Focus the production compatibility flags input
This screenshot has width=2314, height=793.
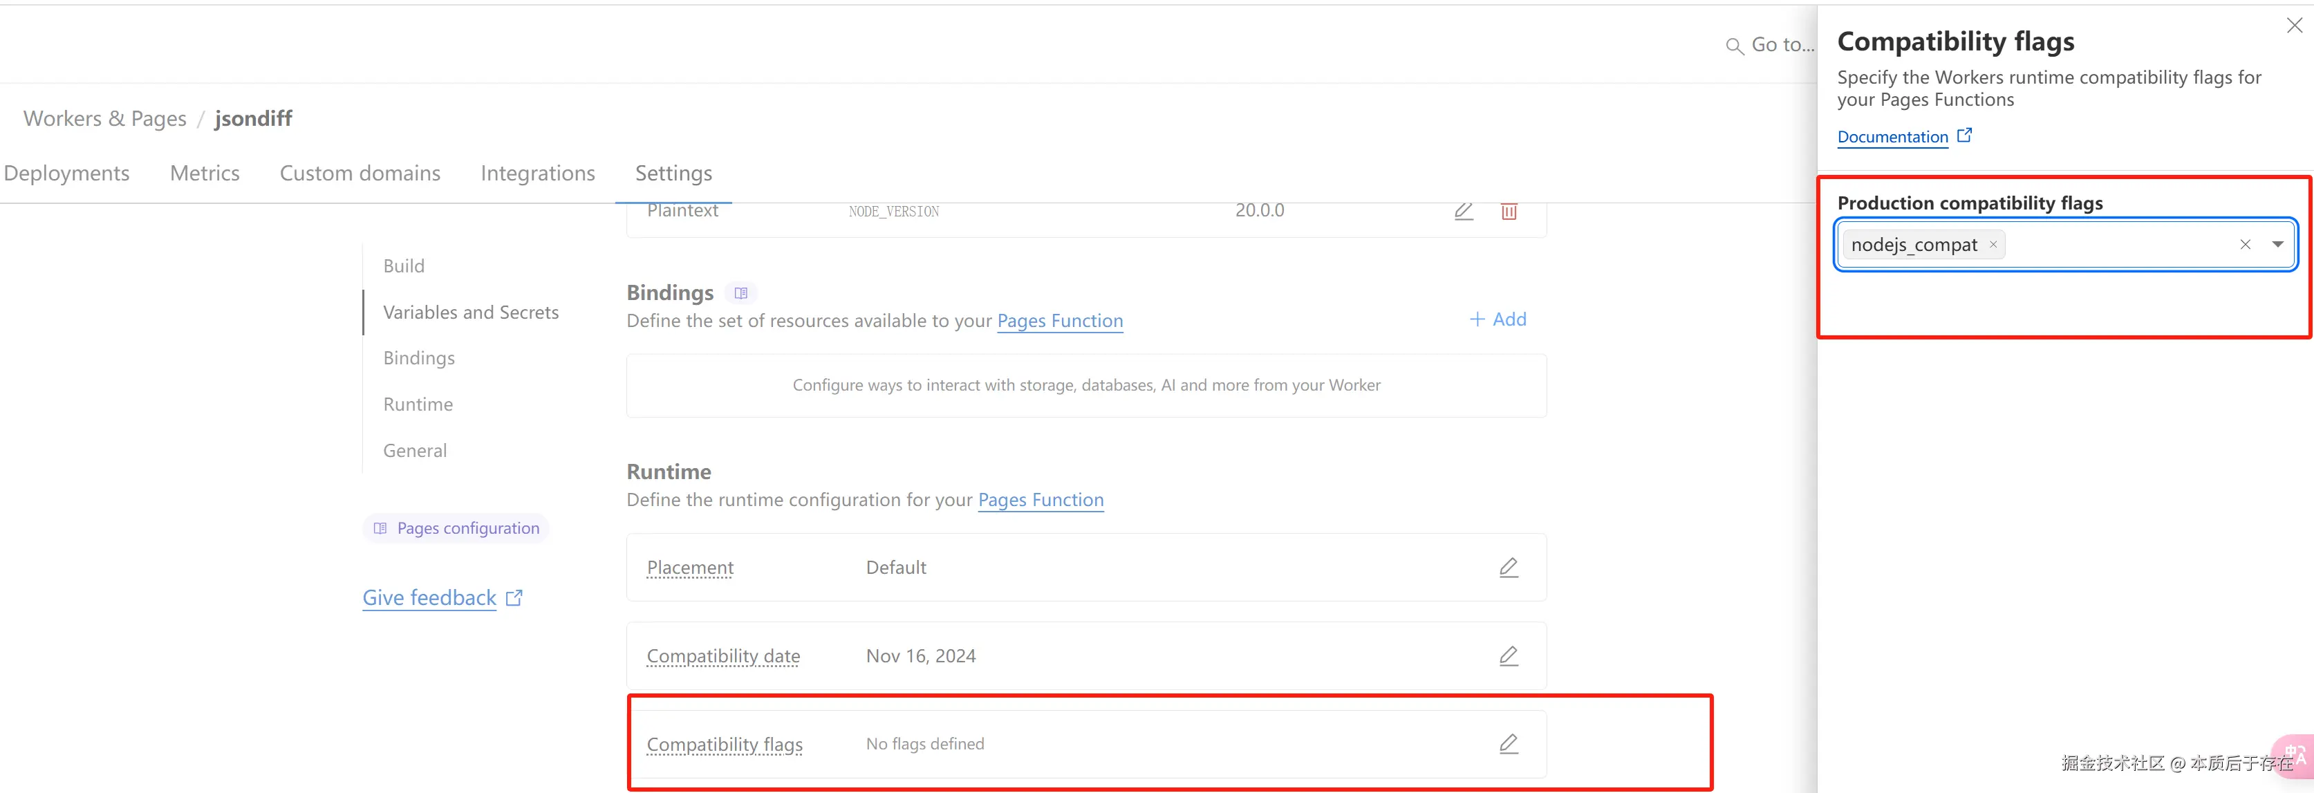point(2120,244)
